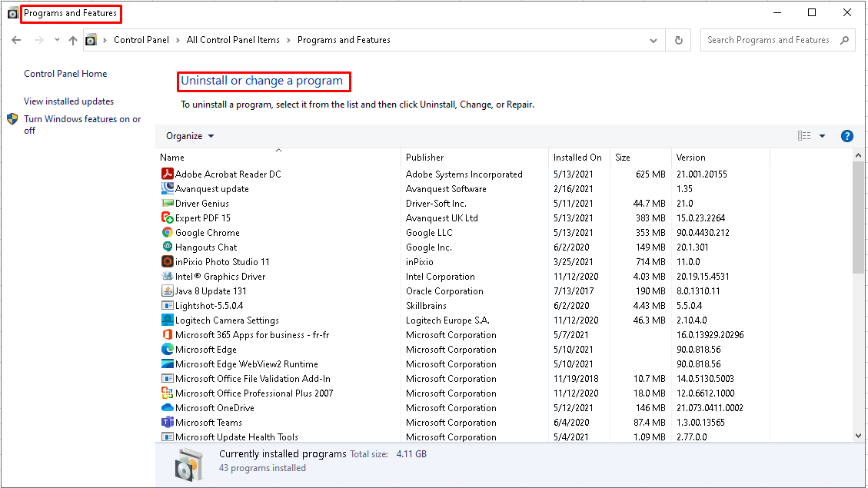The image size is (868, 488).
Task: Click the Adobe Acrobat Reader DC icon
Action: click(167, 174)
